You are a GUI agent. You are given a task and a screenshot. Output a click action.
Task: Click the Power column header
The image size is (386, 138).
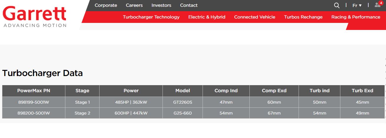point(131,91)
